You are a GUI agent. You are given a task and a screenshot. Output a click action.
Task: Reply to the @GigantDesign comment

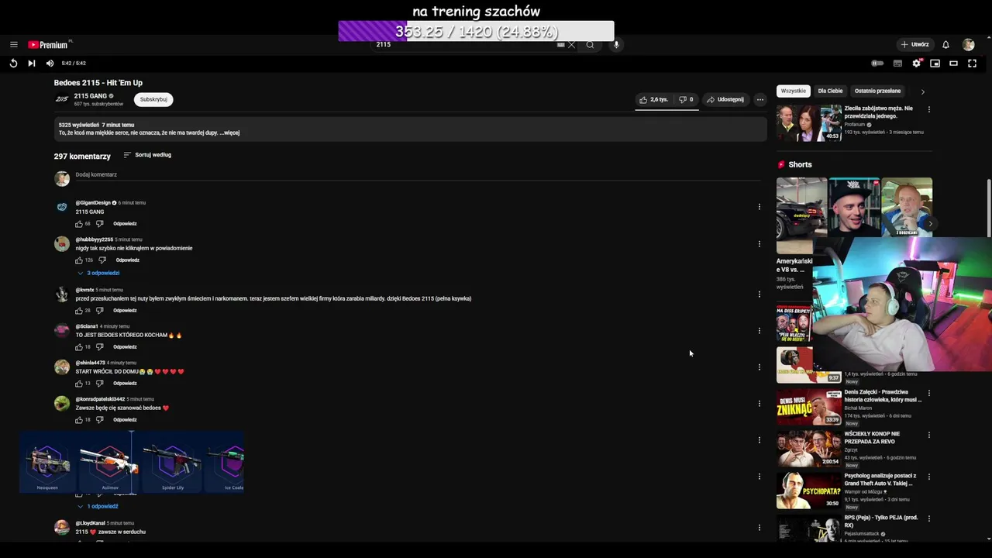pyautogui.click(x=125, y=224)
